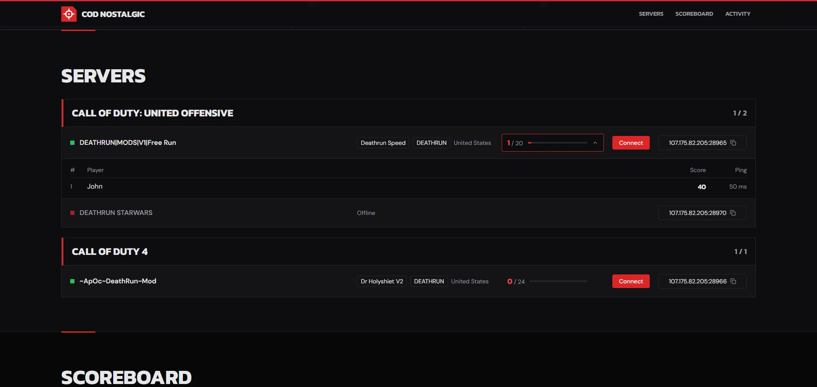
Task: Click the COD Nostalgic crosshair logo icon
Action: tap(69, 14)
